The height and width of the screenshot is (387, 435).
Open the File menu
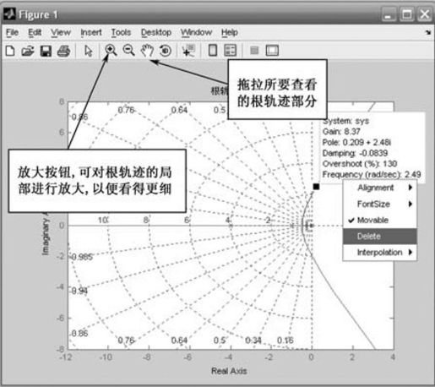click(12, 32)
